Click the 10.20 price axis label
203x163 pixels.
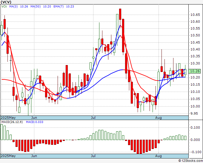[x=195, y=77]
